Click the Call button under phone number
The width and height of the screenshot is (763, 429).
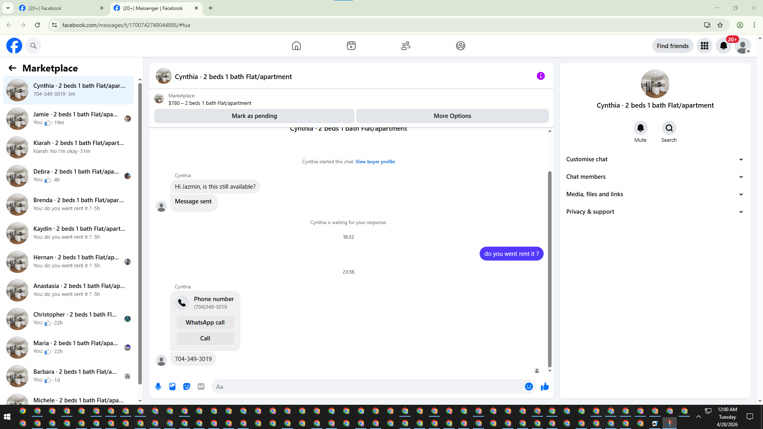[x=205, y=338]
